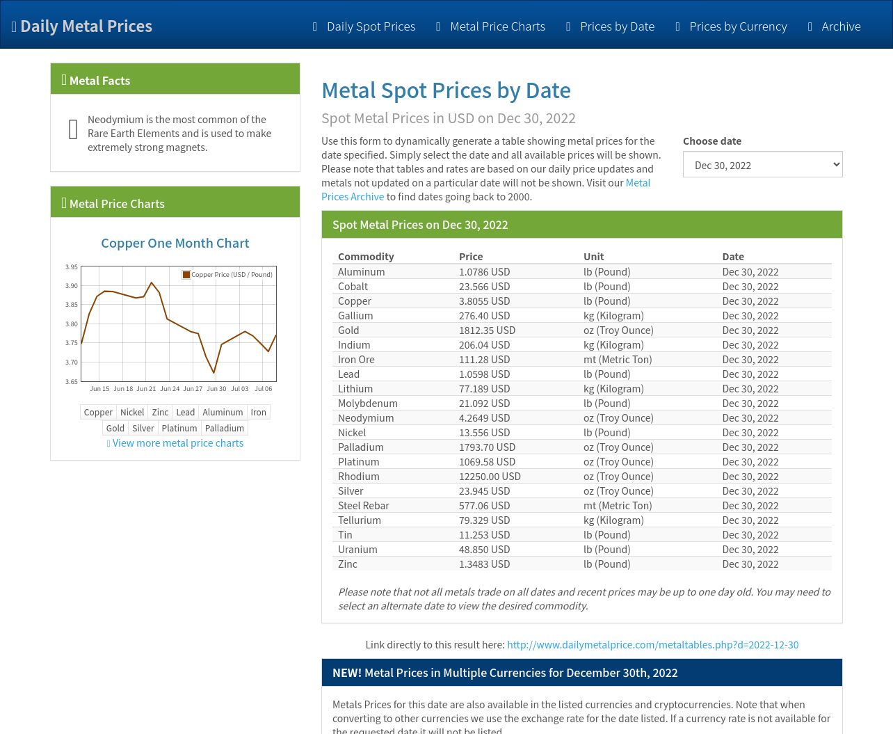Click the Steel Rebar row name
This screenshot has width=893, height=734.
[x=363, y=505]
